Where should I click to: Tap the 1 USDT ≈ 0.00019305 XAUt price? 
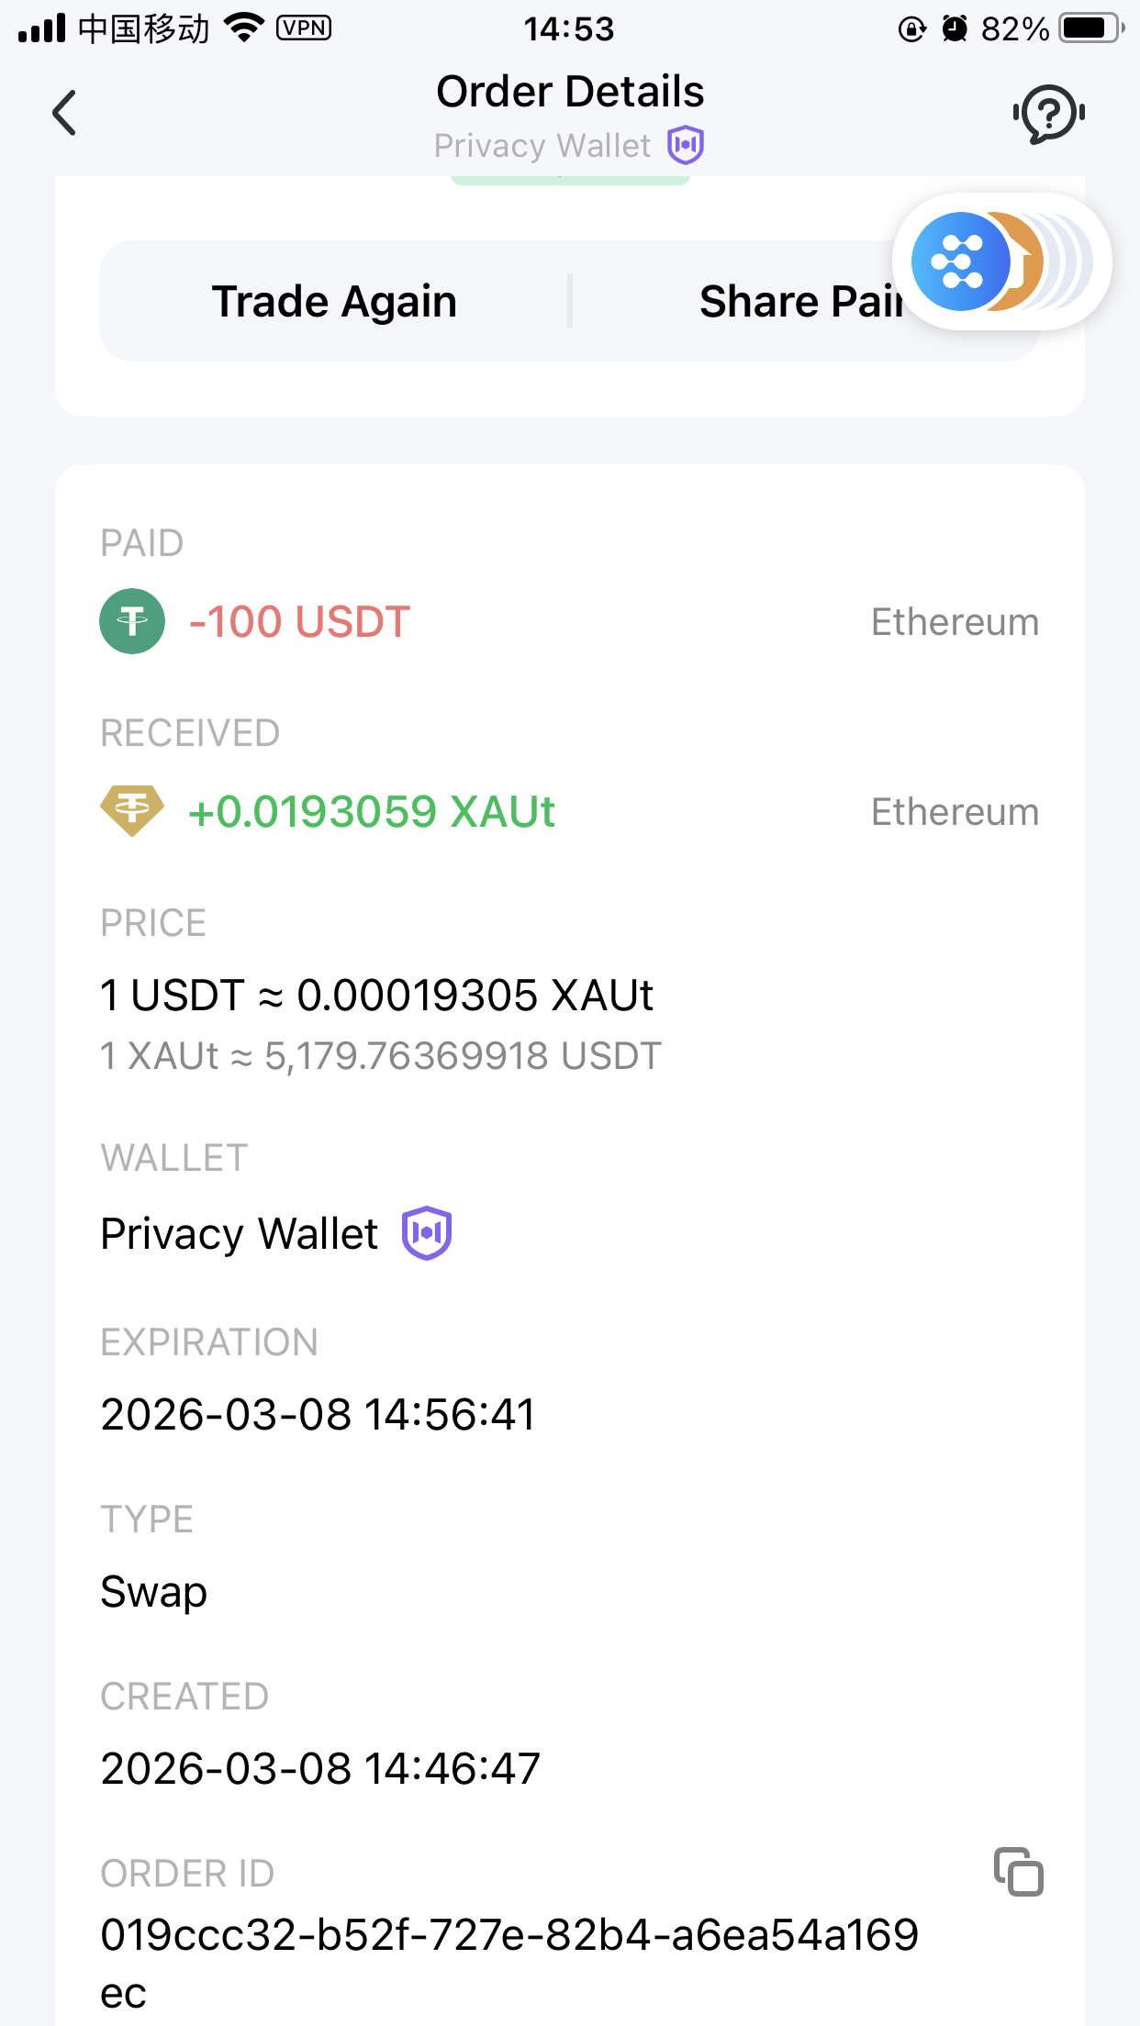pos(376,996)
